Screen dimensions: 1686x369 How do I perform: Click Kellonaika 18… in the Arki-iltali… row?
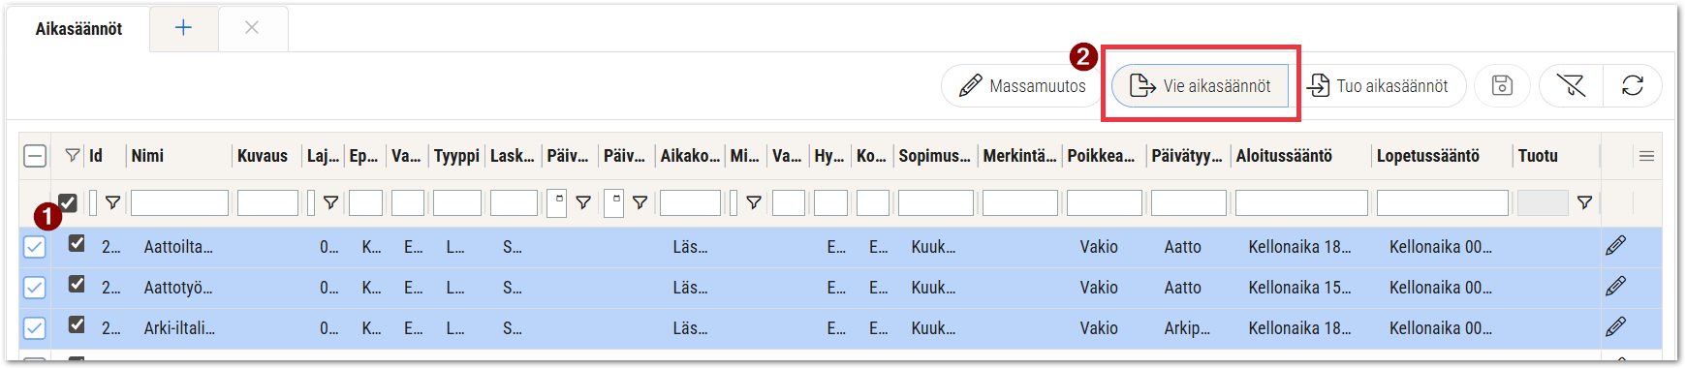pos(1299,328)
